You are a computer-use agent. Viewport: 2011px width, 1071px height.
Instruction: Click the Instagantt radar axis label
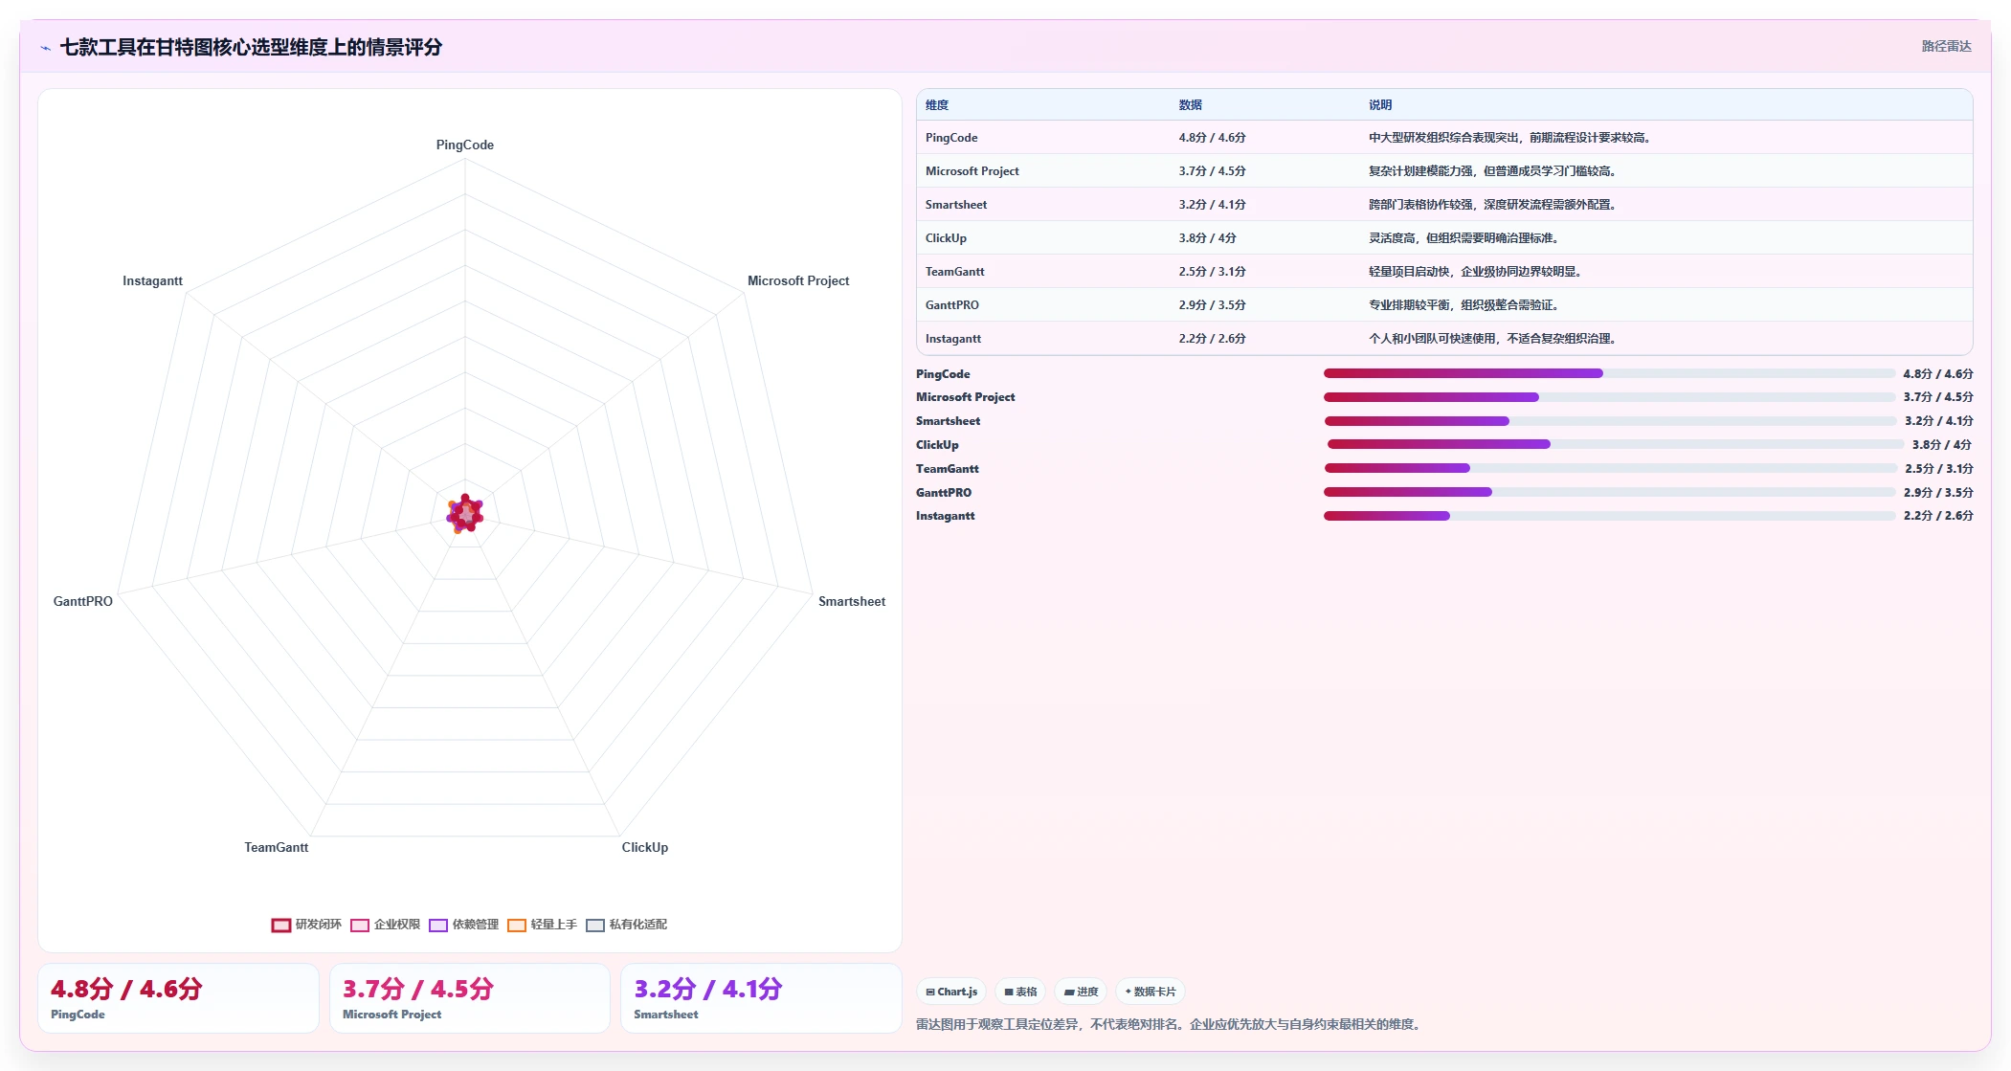[152, 281]
